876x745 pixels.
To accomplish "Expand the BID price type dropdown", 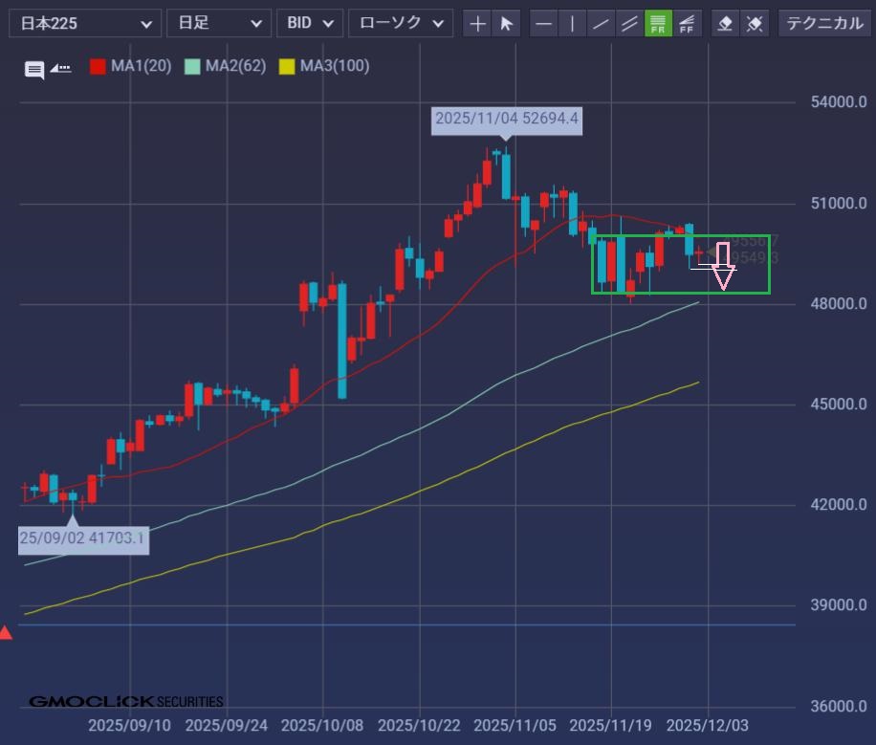I will pos(310,23).
